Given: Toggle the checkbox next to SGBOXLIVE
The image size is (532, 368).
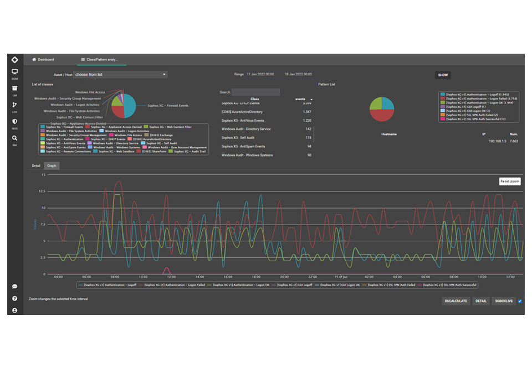Looking at the screenshot, I should [520, 301].
